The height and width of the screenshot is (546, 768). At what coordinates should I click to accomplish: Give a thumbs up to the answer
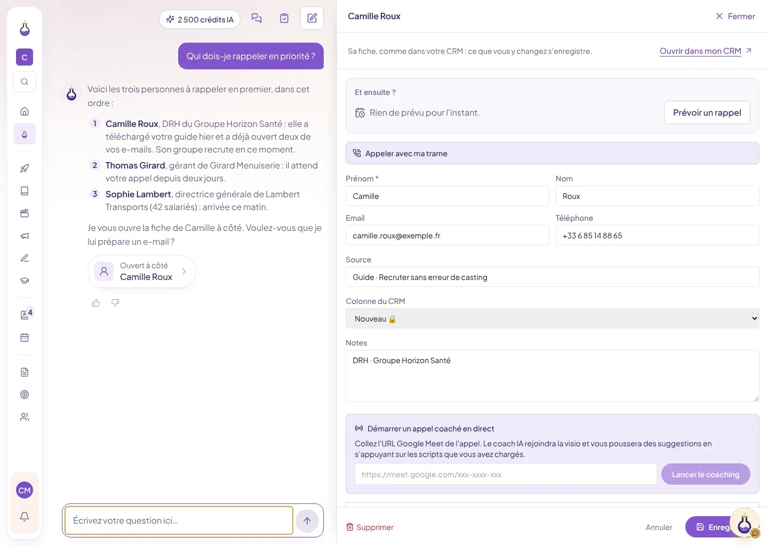[x=96, y=303]
